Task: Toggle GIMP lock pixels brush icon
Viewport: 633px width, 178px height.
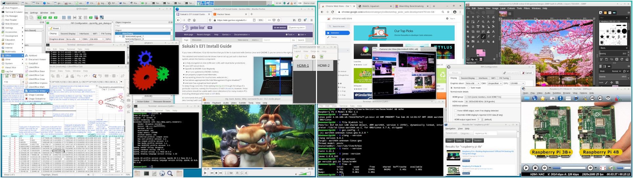Action: click(x=606, y=82)
